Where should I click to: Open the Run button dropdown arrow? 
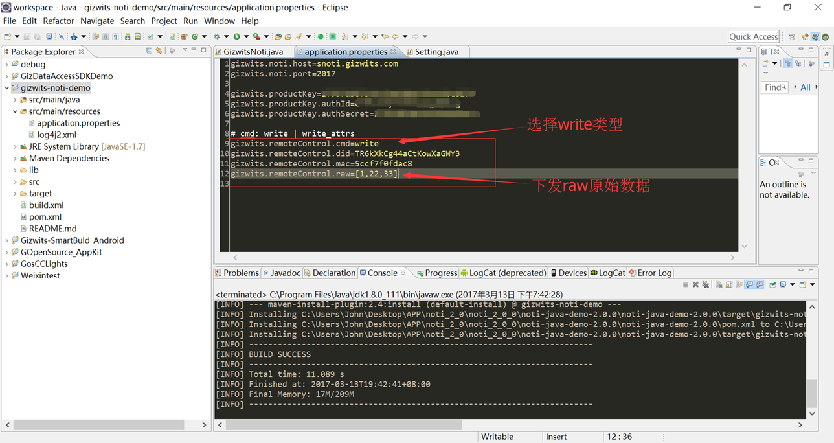tap(245, 37)
